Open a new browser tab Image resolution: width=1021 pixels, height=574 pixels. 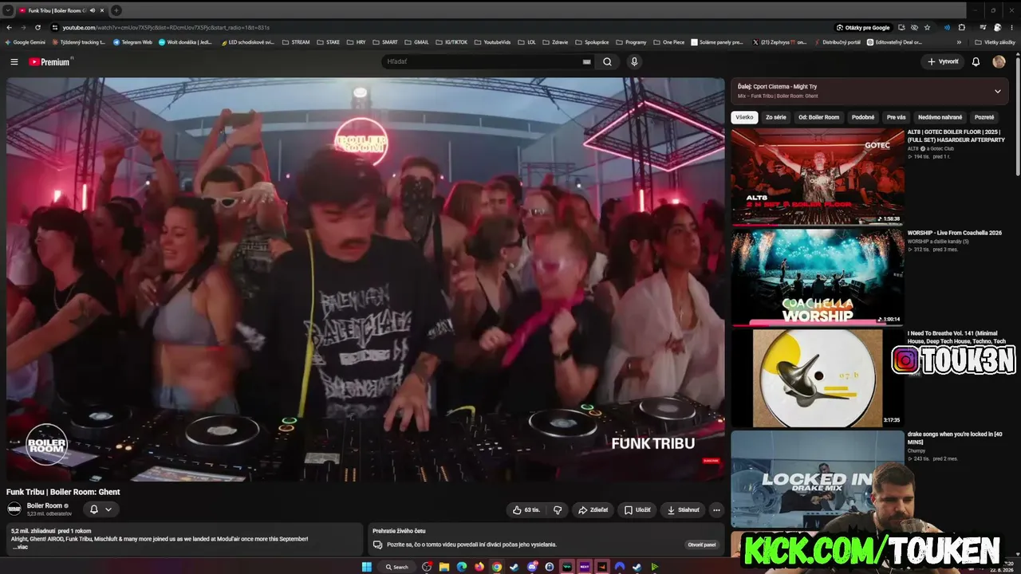(x=116, y=10)
